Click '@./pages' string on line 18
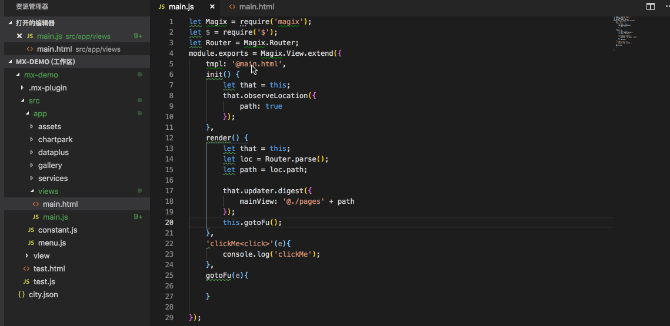Image resolution: width=670 pixels, height=326 pixels. tap(304, 201)
